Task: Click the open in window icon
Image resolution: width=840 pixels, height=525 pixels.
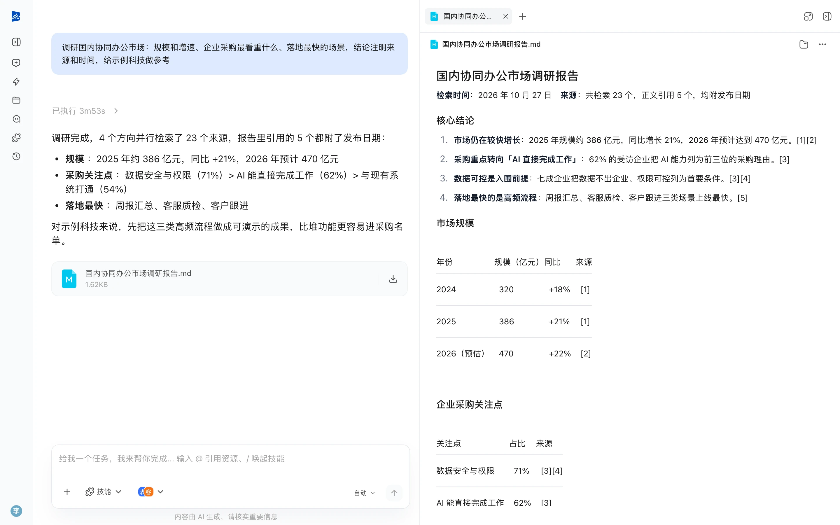Action: pyautogui.click(x=808, y=16)
